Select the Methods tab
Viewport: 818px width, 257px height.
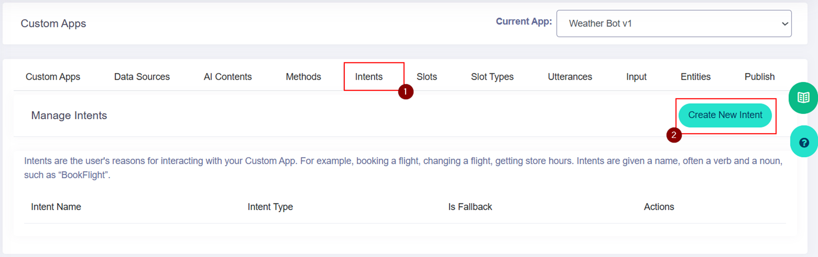303,77
